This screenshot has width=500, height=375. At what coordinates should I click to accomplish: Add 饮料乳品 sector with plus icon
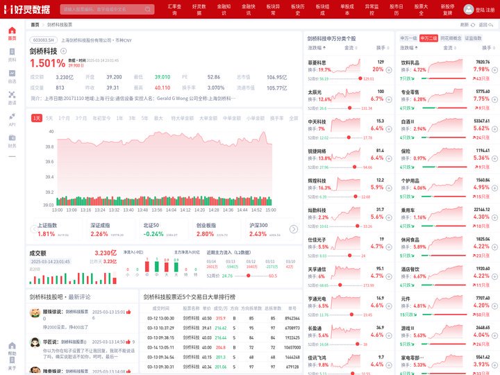pyautogui.click(x=494, y=70)
